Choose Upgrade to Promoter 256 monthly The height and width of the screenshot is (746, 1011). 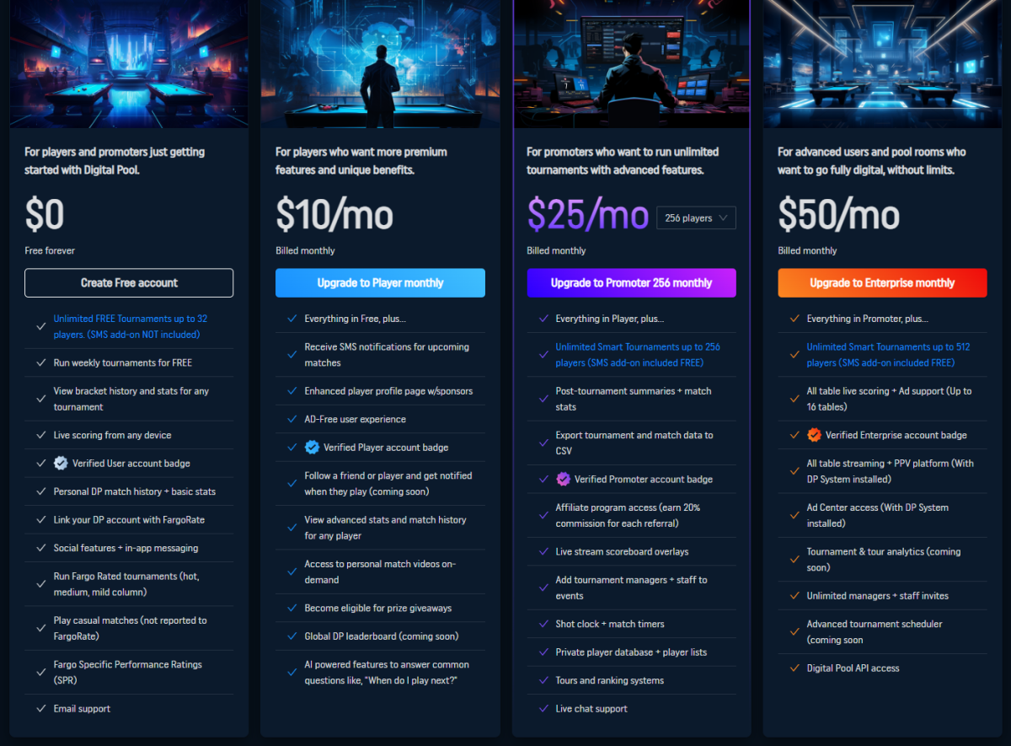(631, 283)
